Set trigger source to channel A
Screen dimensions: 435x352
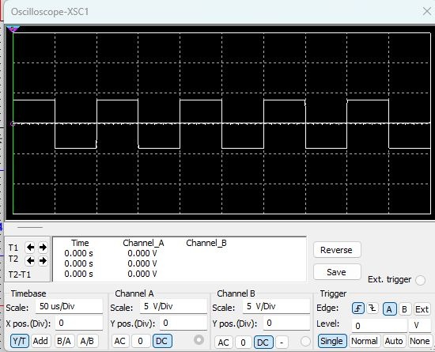389,308
